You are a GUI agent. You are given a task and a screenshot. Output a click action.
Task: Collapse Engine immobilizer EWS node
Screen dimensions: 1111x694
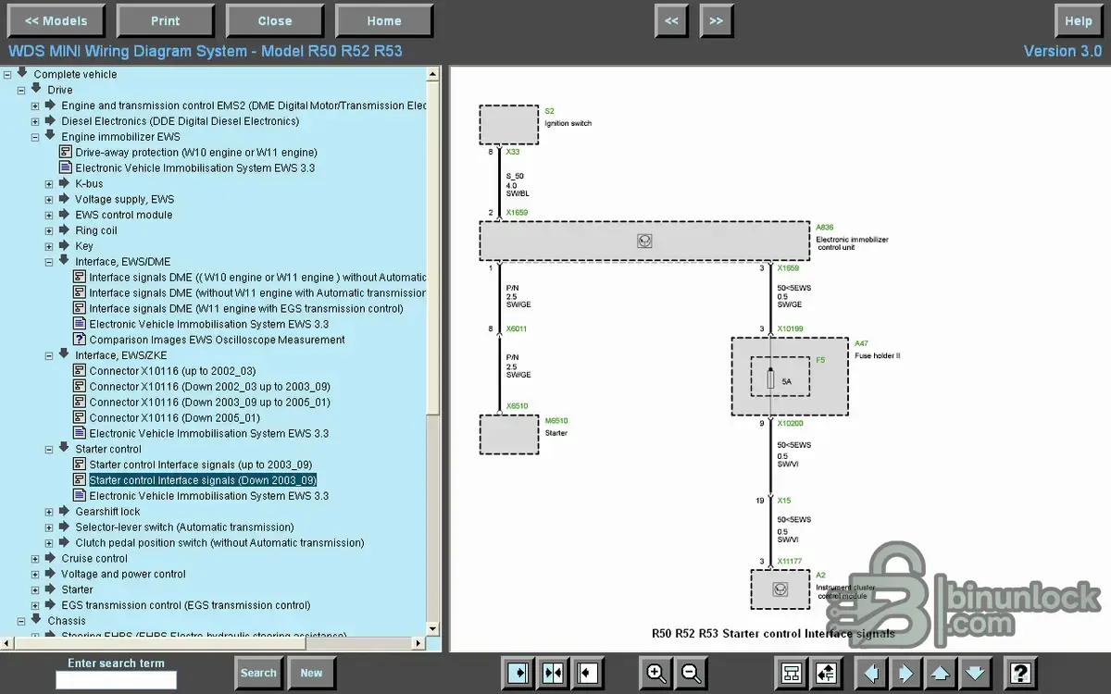pyautogui.click(x=35, y=137)
